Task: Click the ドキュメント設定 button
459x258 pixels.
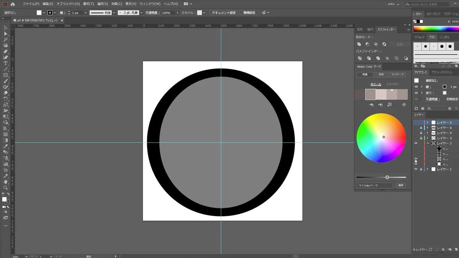Action: [x=224, y=13]
